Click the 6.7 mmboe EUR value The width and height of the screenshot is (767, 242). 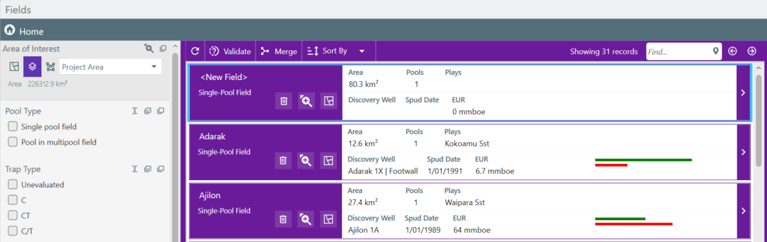(495, 171)
